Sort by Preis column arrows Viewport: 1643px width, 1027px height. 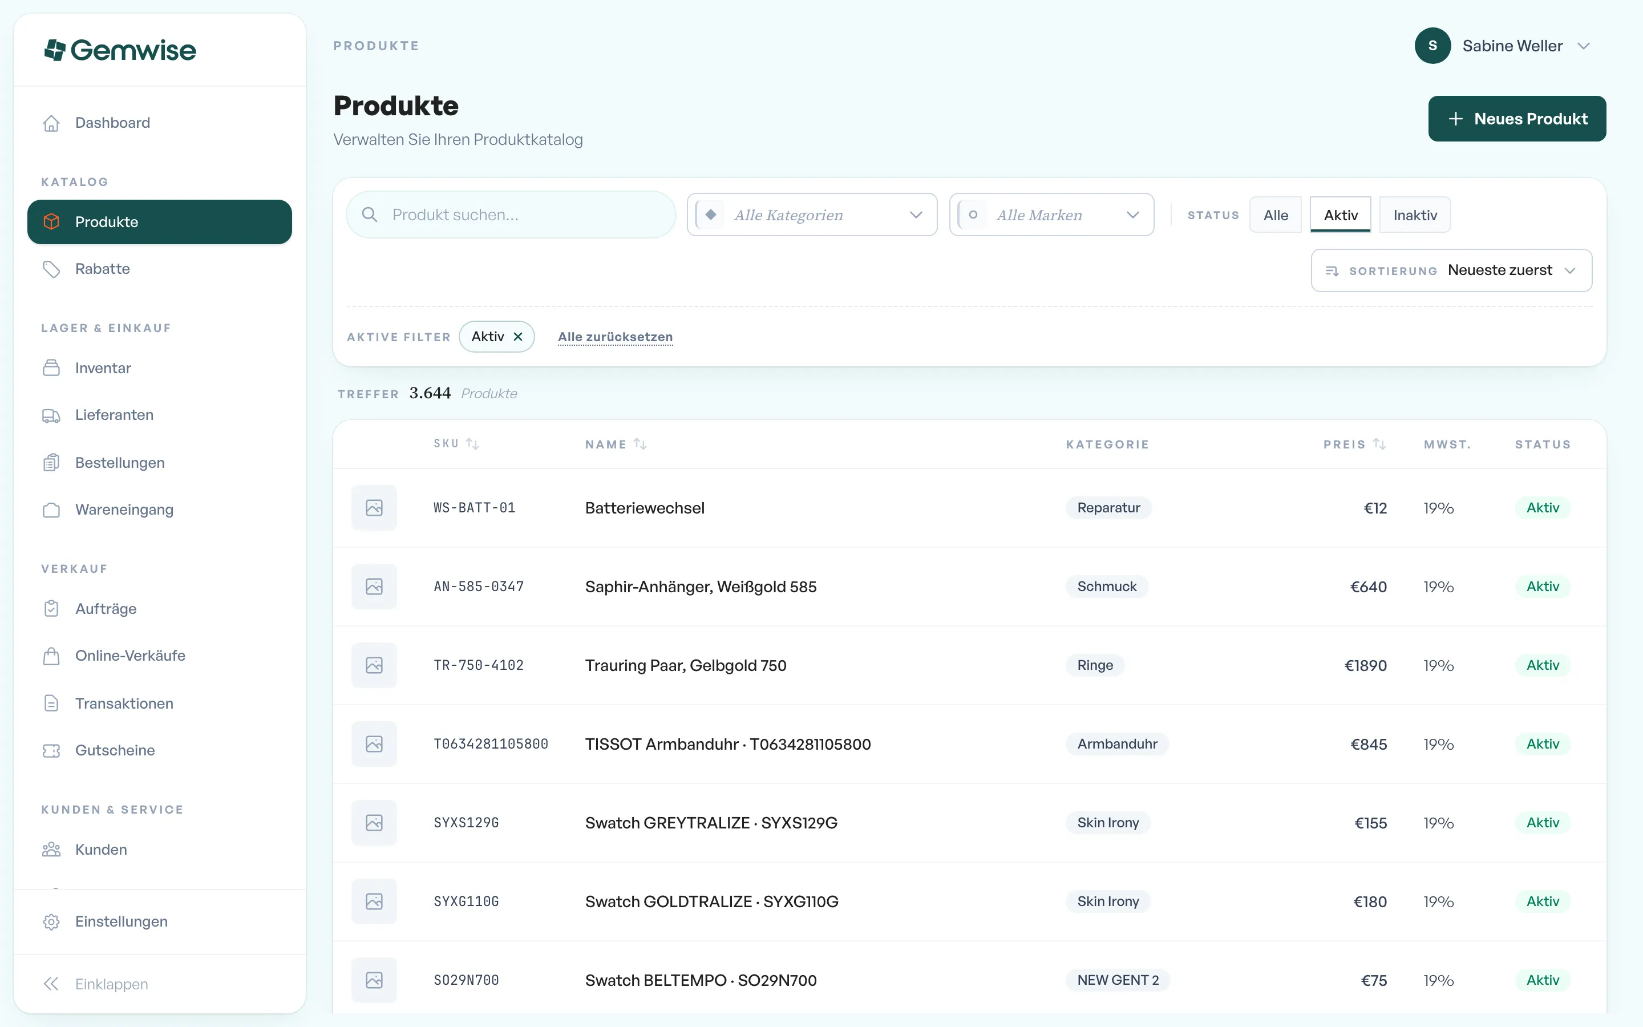tap(1379, 444)
